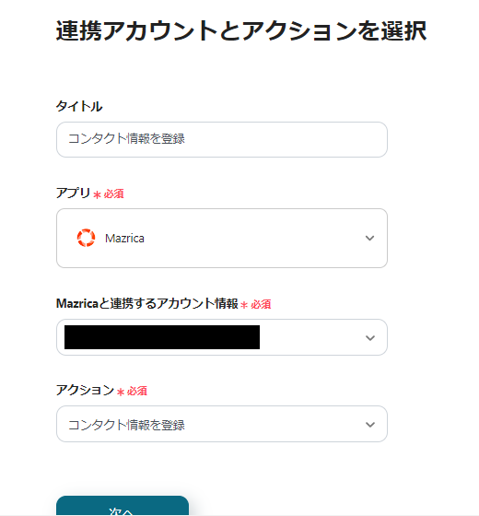Click the 次へ button

click(123, 506)
